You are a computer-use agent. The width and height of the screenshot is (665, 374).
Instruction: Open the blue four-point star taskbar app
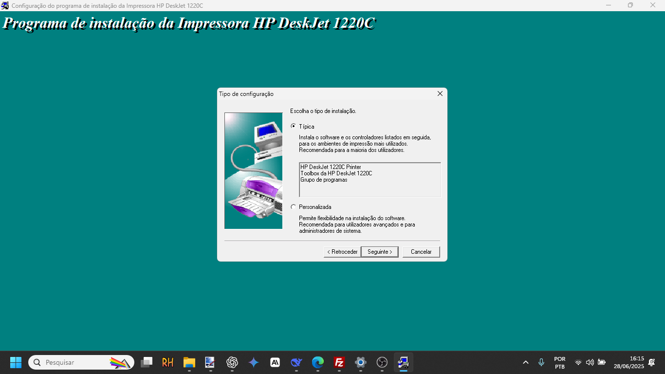[x=254, y=362]
